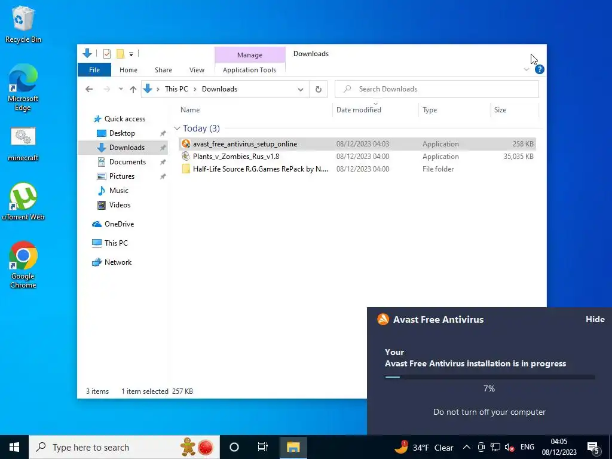
Task: Click the muted volume tray icon
Action: [509, 447]
